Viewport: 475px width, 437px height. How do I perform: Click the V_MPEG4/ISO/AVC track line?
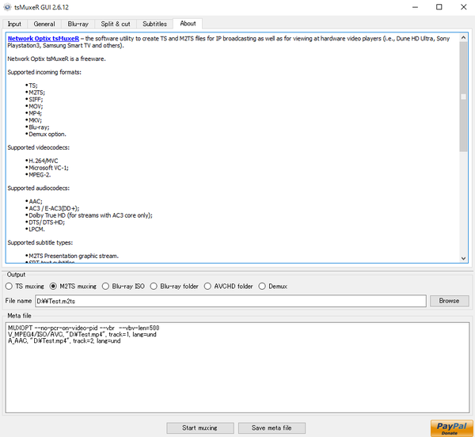(82, 334)
